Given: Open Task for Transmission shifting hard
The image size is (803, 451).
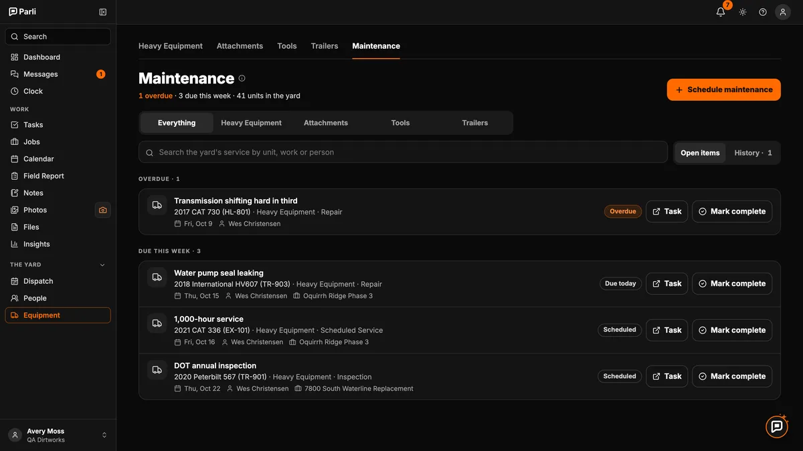Looking at the screenshot, I should point(666,211).
